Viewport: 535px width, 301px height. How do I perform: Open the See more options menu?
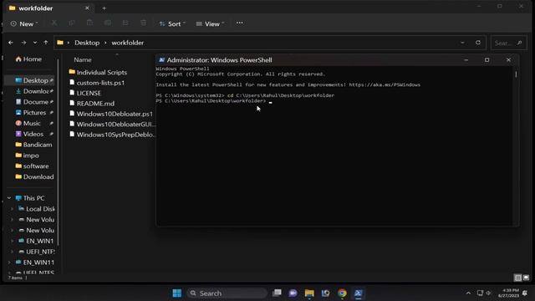point(240,23)
